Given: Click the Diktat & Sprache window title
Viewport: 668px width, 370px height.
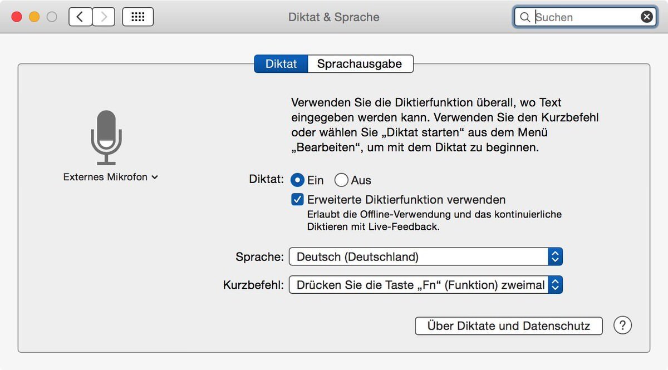Looking at the screenshot, I should (333, 17).
